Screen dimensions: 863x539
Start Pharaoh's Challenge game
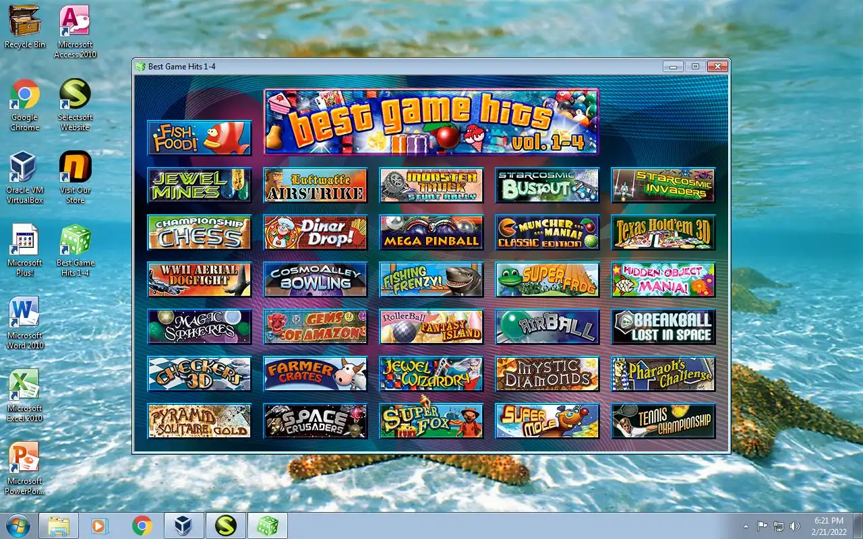click(x=663, y=374)
